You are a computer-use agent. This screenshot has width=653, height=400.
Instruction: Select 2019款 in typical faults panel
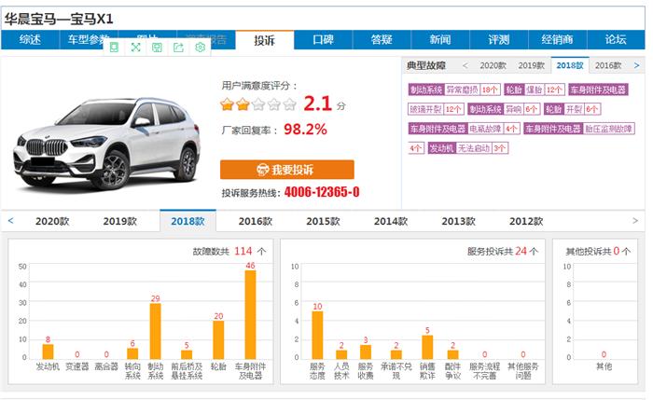coord(532,66)
